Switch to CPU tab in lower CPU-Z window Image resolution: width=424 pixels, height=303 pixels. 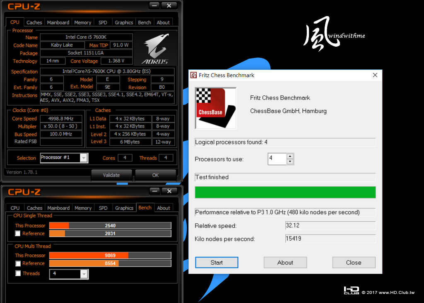15,208
